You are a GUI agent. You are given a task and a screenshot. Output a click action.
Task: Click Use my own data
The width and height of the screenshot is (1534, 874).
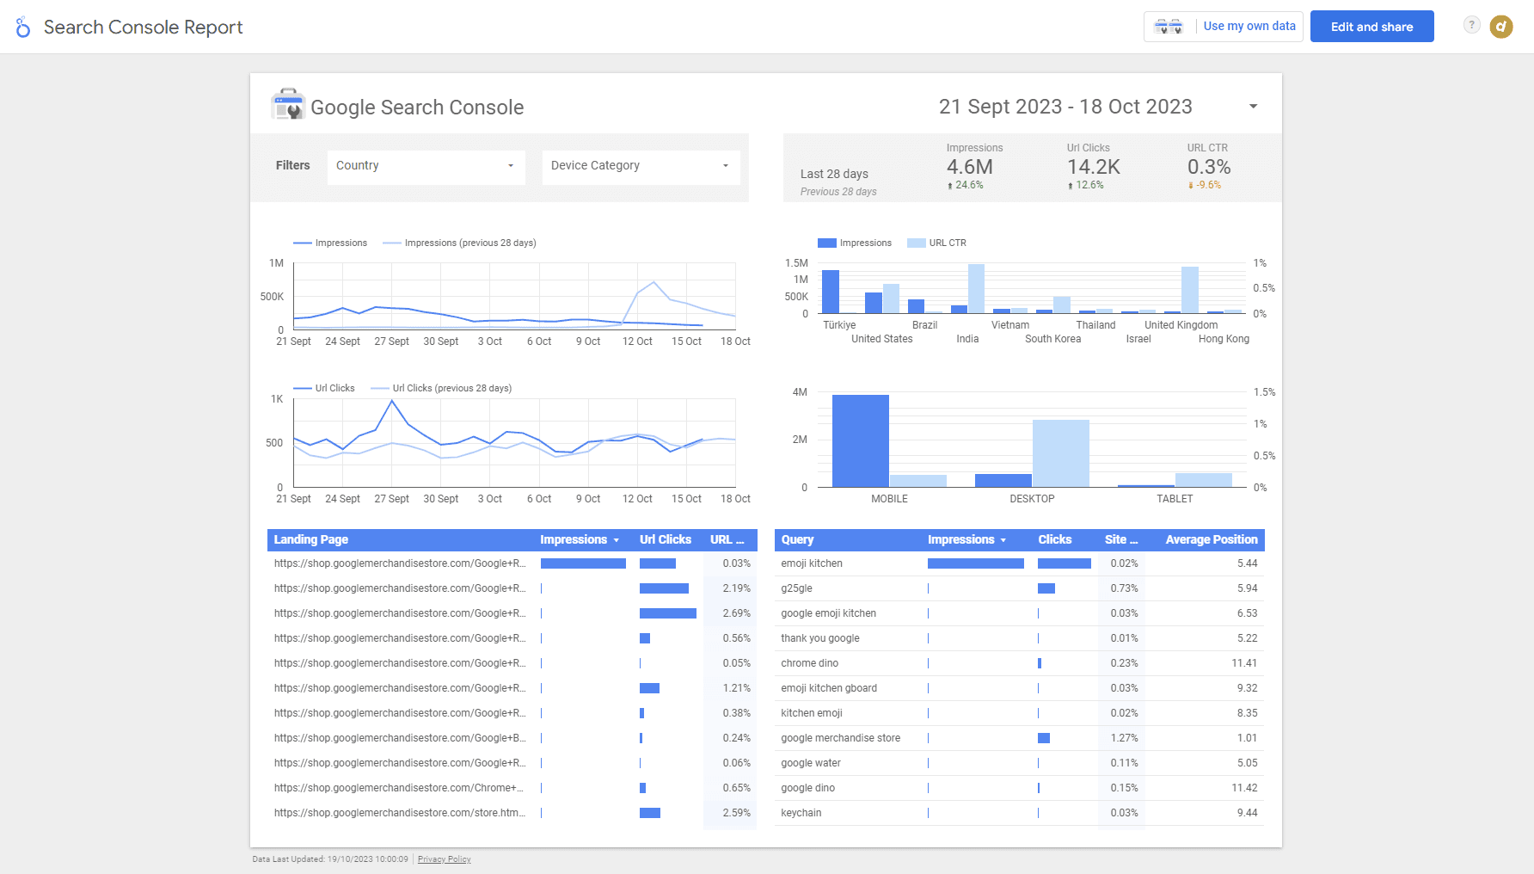point(1249,26)
